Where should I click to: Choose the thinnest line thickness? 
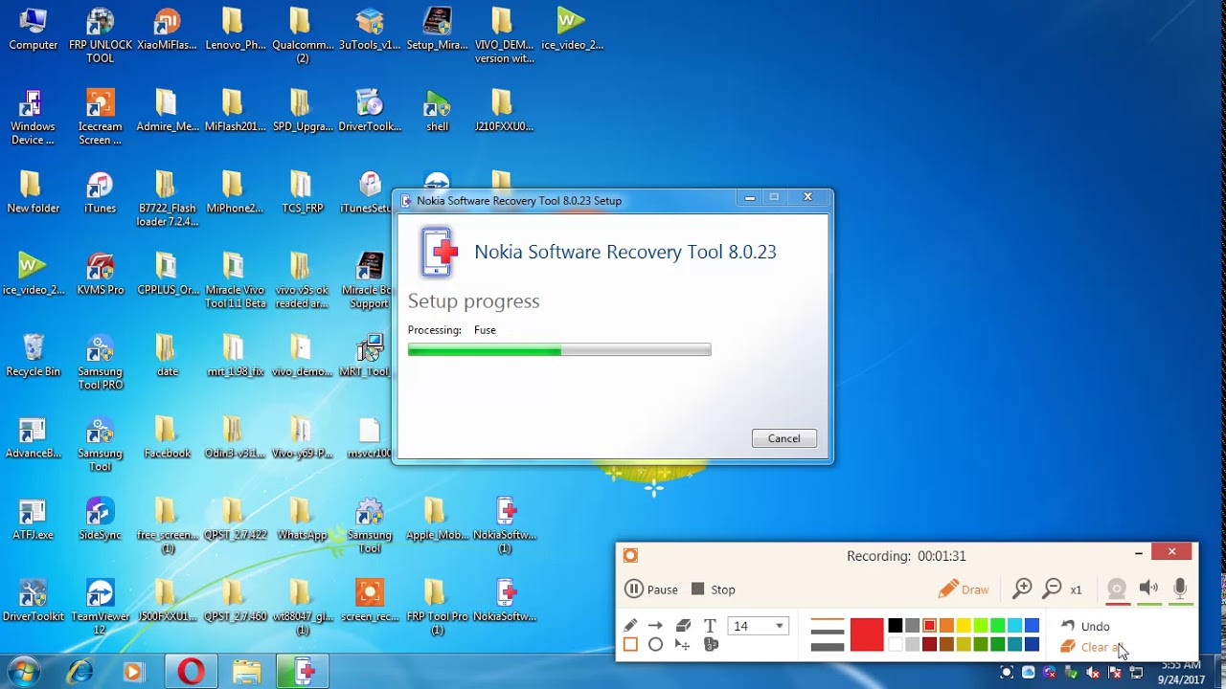[x=828, y=620]
